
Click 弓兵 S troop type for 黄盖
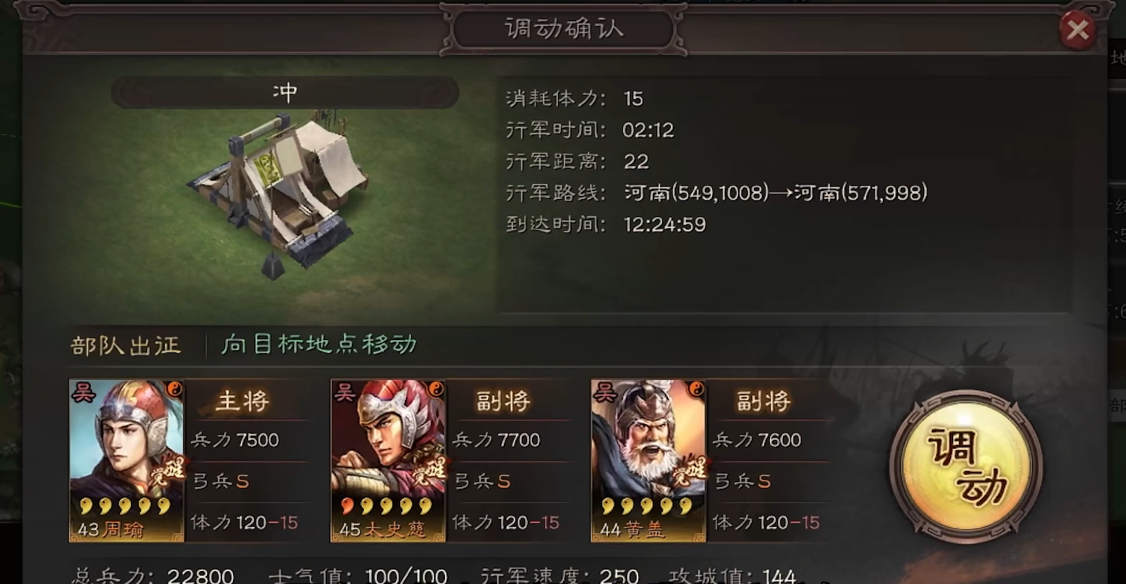coord(742,481)
